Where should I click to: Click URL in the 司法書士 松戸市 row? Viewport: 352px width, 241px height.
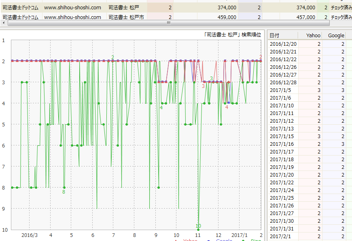click(x=72, y=17)
